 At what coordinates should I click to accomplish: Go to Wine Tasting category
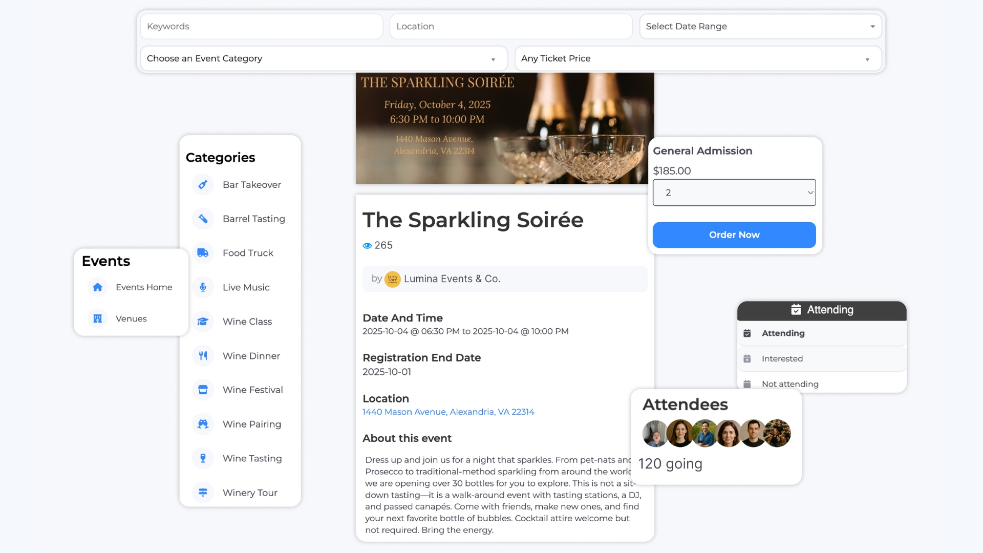[x=252, y=458]
